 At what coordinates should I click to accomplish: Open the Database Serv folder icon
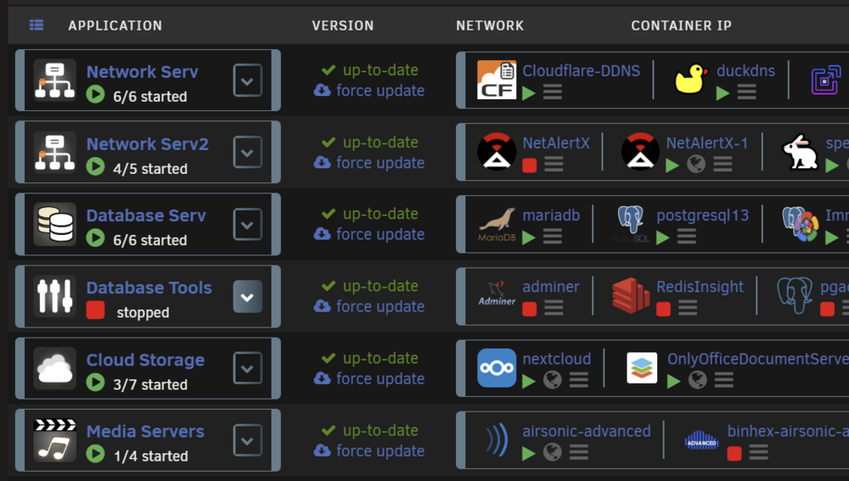click(x=54, y=224)
